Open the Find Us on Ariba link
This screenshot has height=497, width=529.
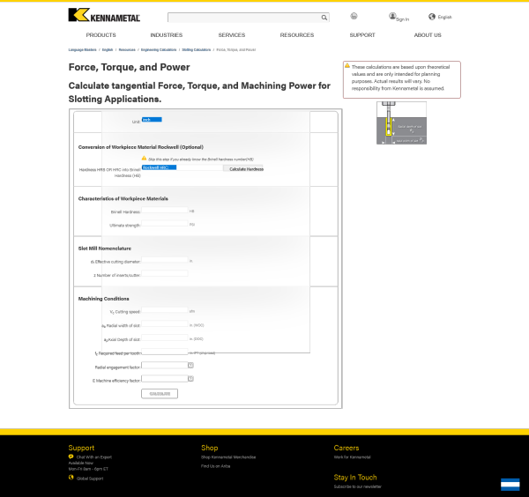tap(216, 466)
